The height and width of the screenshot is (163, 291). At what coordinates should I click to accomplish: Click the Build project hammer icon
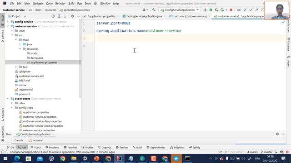click(154, 10)
